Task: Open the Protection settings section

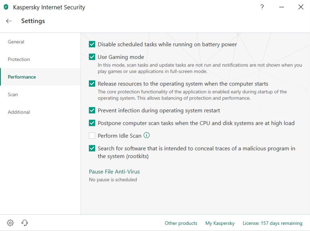Action: tap(19, 59)
